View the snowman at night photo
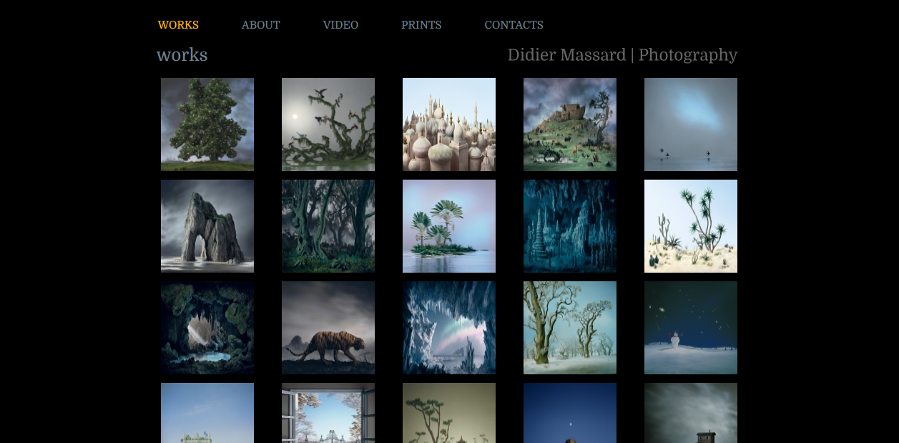The height and width of the screenshot is (443, 899). pyautogui.click(x=691, y=328)
